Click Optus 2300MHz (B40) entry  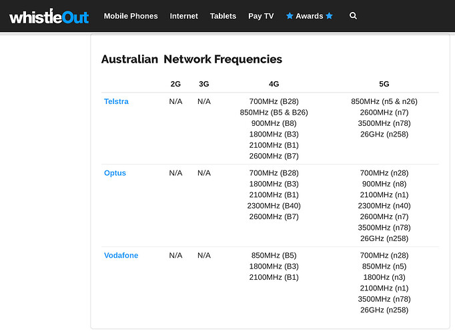coord(274,206)
